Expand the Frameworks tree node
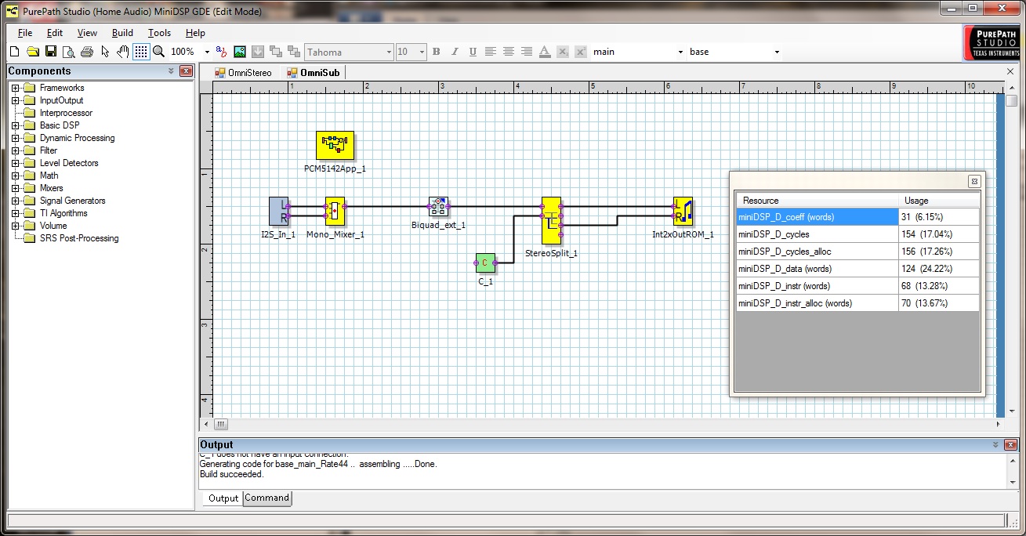Image resolution: width=1026 pixels, height=536 pixels. click(15, 88)
